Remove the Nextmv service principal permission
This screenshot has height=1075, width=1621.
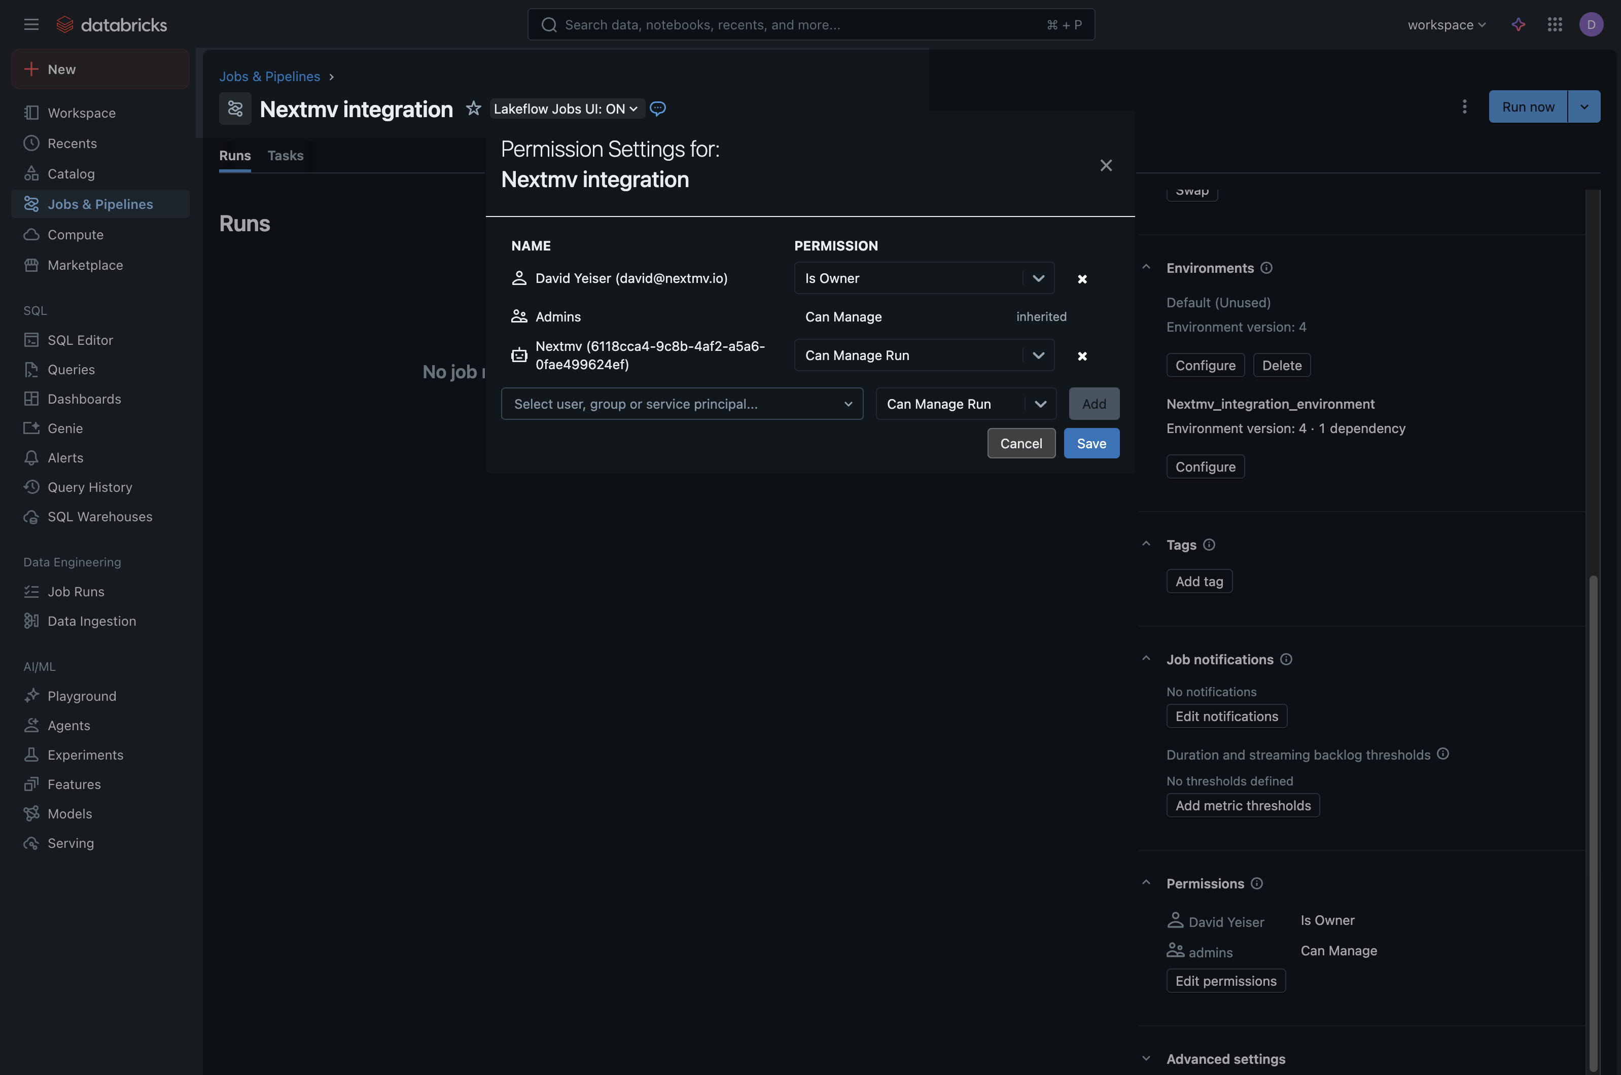[x=1082, y=356]
